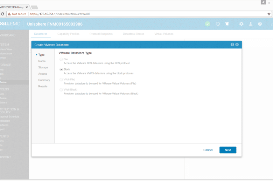273x181 pixels.
Task: Go to the Type wizard step
Action: coord(41,55)
